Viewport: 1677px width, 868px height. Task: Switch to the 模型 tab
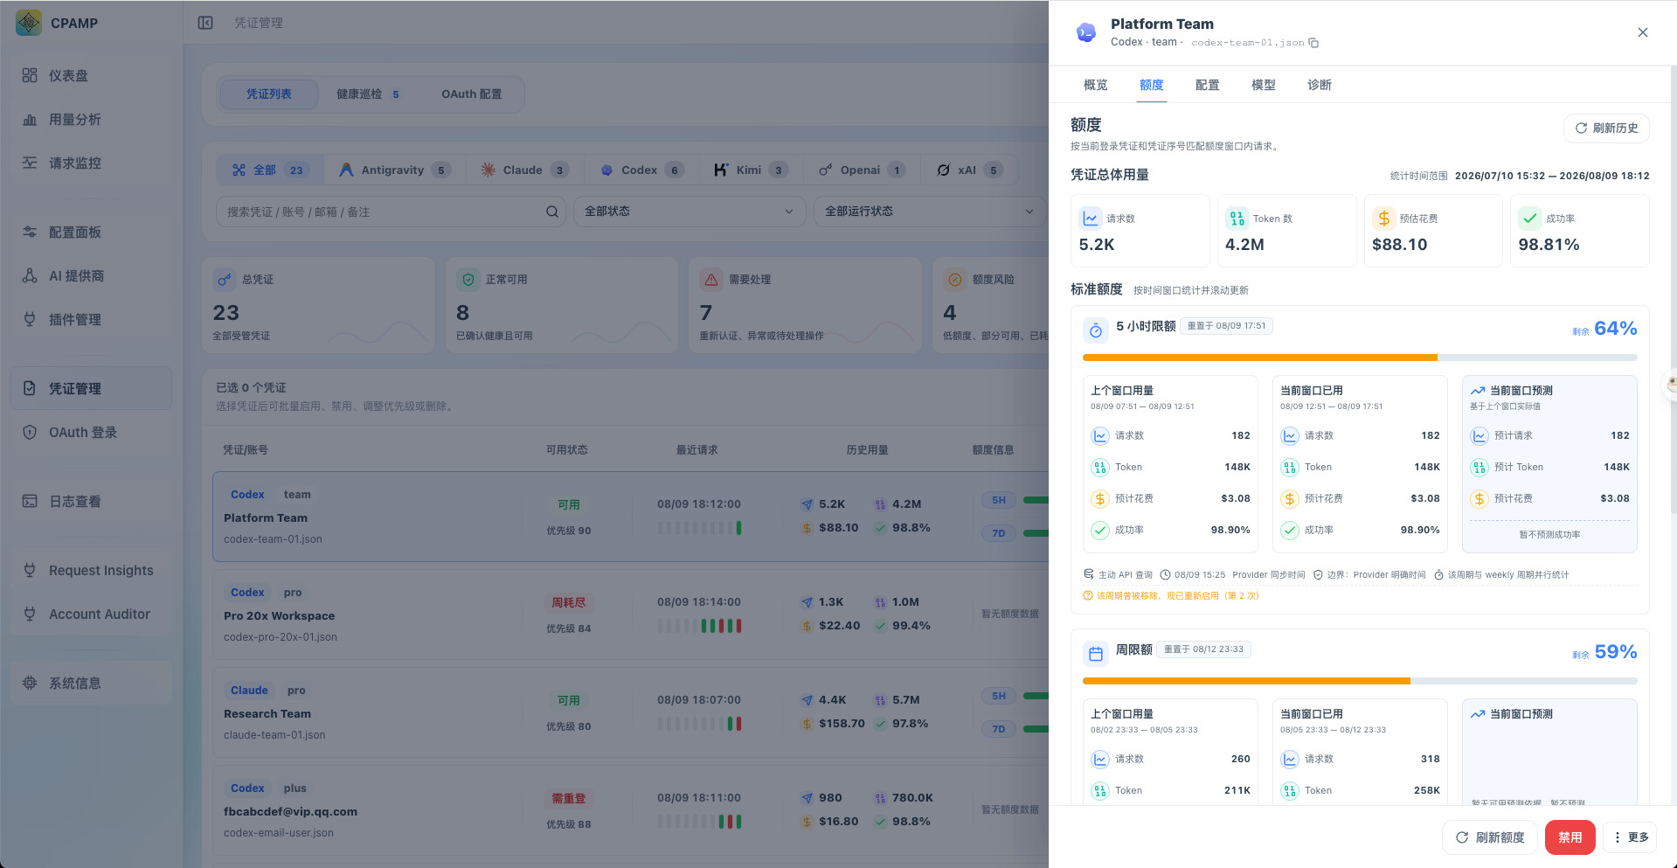click(x=1264, y=85)
